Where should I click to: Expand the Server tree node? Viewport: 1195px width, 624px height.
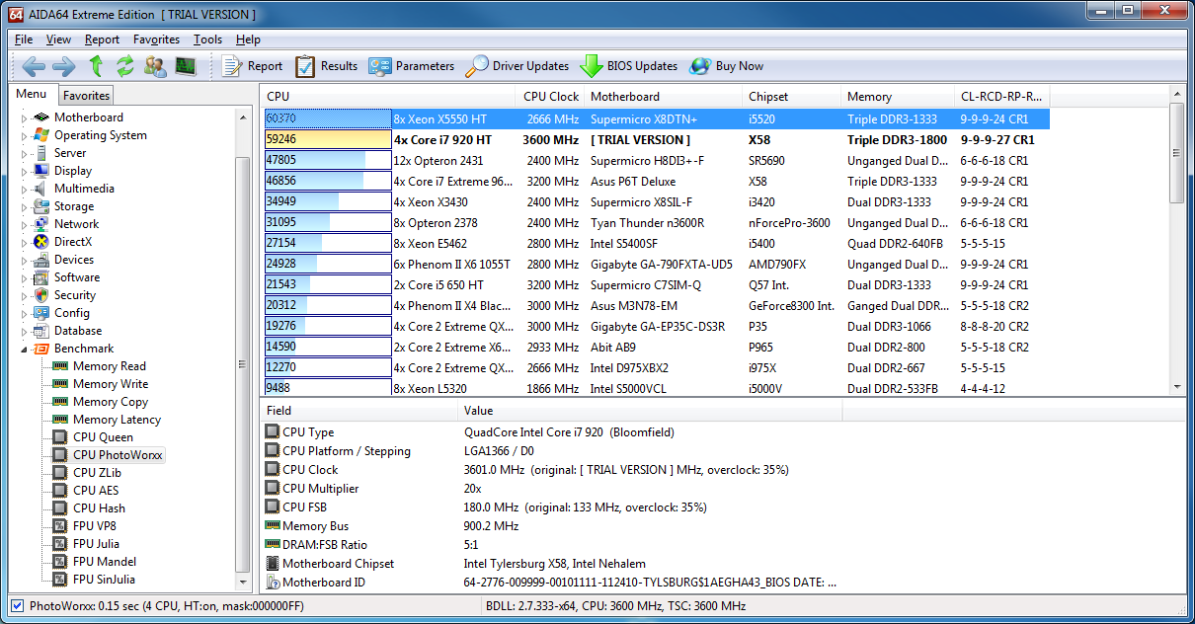click(x=25, y=153)
